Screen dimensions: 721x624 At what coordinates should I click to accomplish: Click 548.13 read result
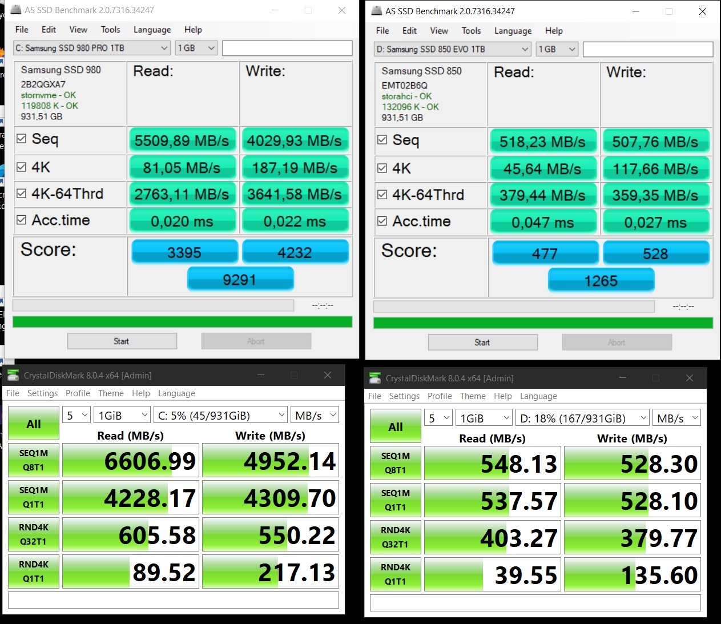(493, 463)
